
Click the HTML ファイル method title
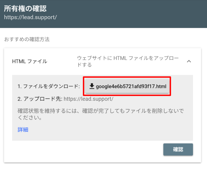point(30,61)
